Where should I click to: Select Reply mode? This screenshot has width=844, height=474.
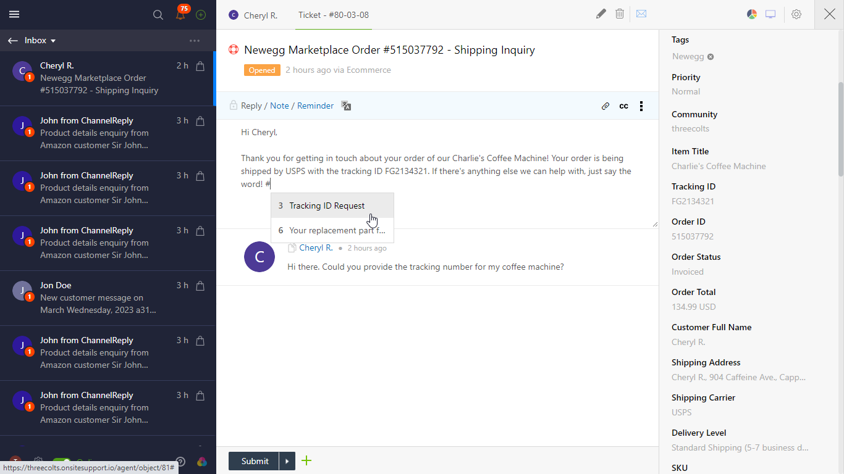[x=251, y=106]
